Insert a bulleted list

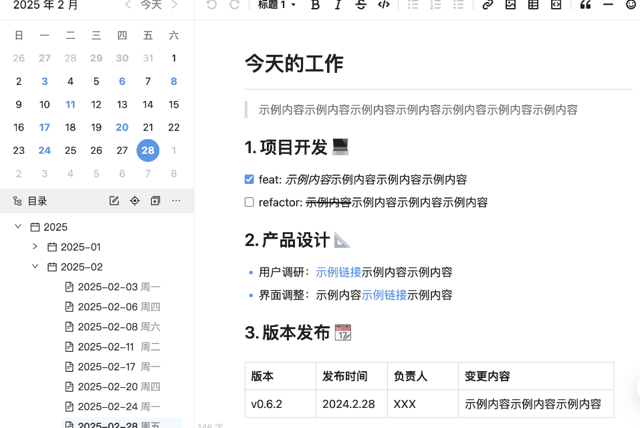[413, 5]
